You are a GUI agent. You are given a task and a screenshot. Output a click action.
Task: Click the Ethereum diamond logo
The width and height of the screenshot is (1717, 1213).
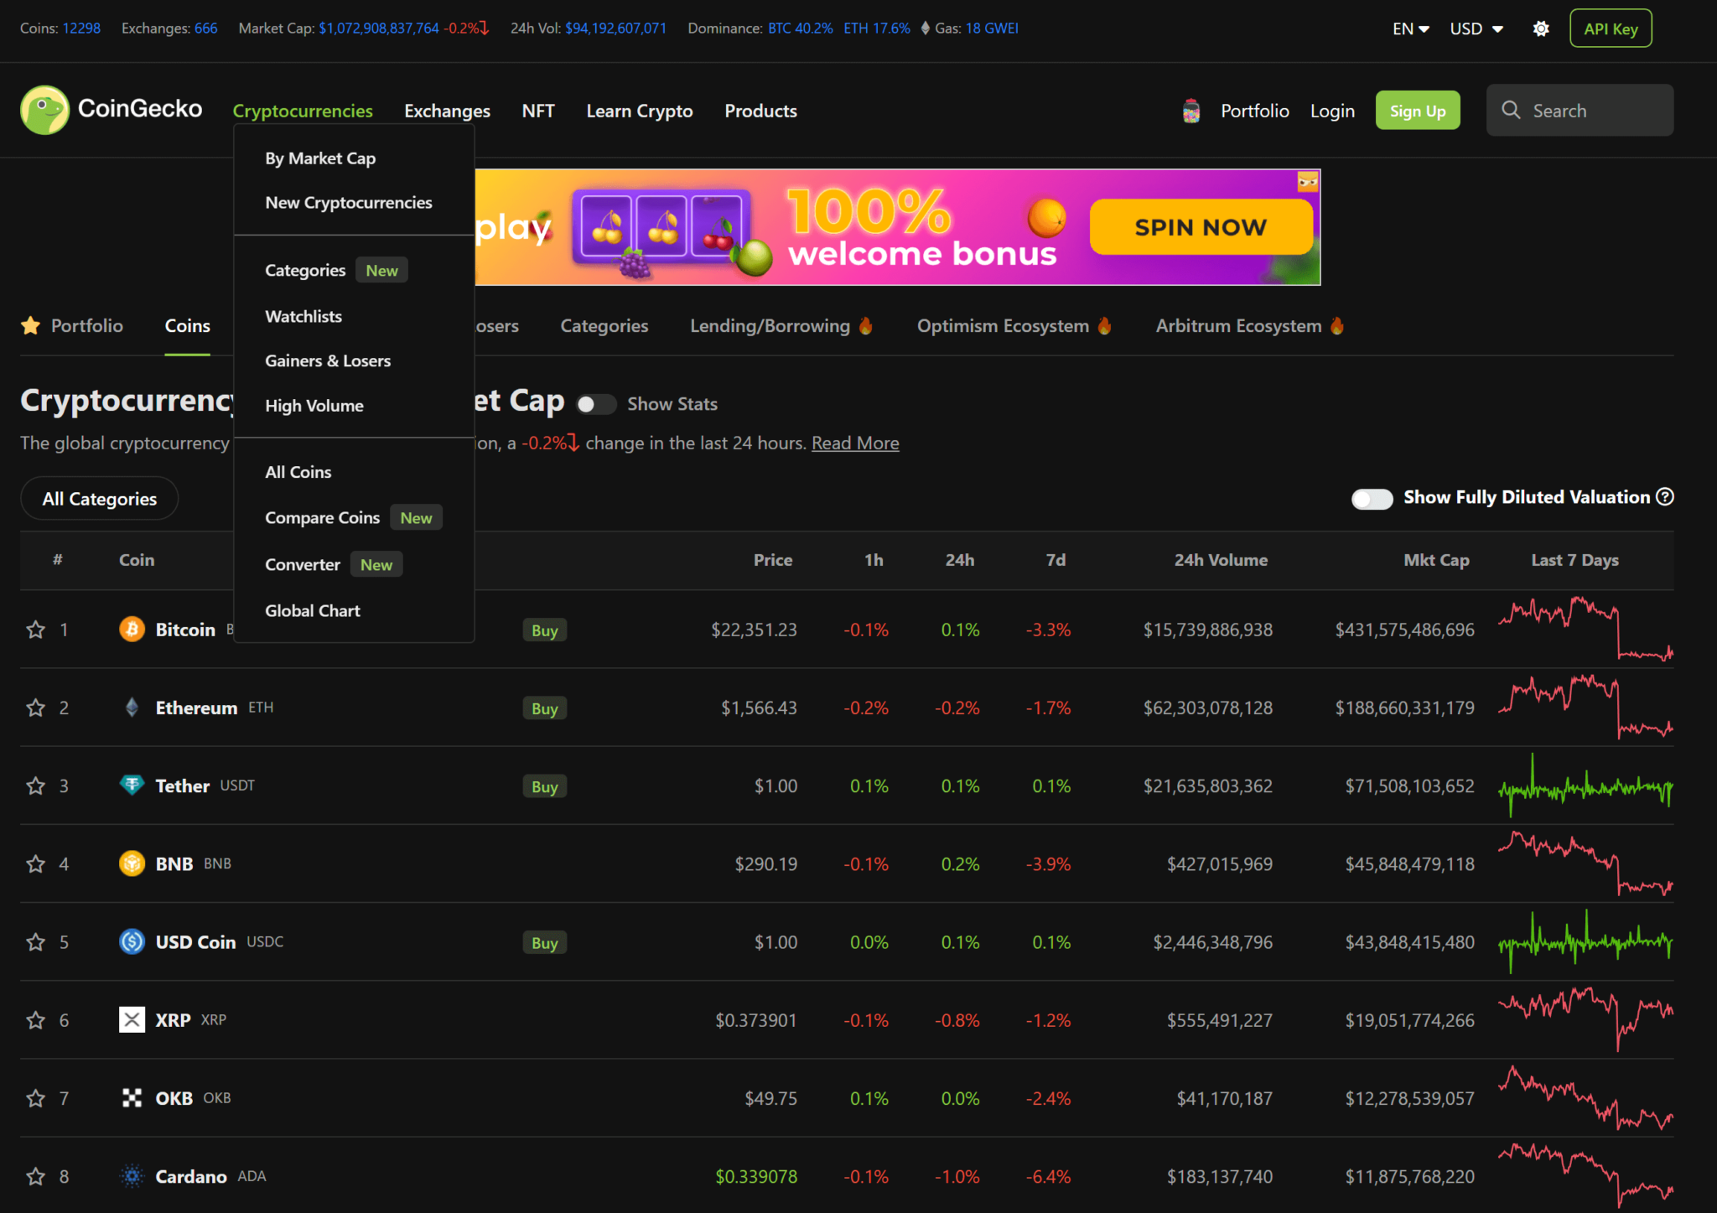tap(132, 708)
